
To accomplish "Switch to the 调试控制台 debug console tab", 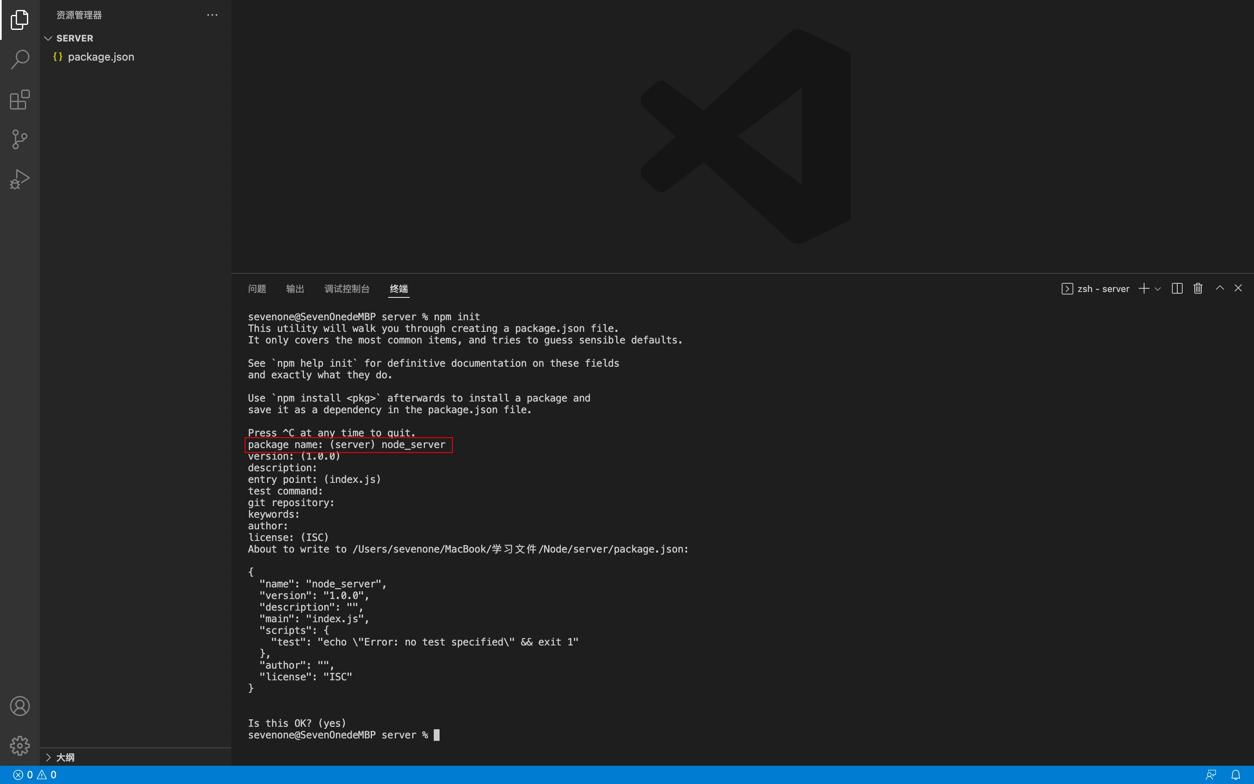I will [x=347, y=289].
